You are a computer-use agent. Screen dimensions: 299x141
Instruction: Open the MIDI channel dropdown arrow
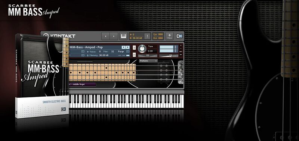83,55
